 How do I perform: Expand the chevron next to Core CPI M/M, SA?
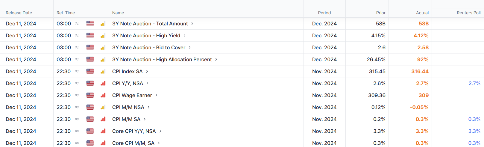pos(159,143)
